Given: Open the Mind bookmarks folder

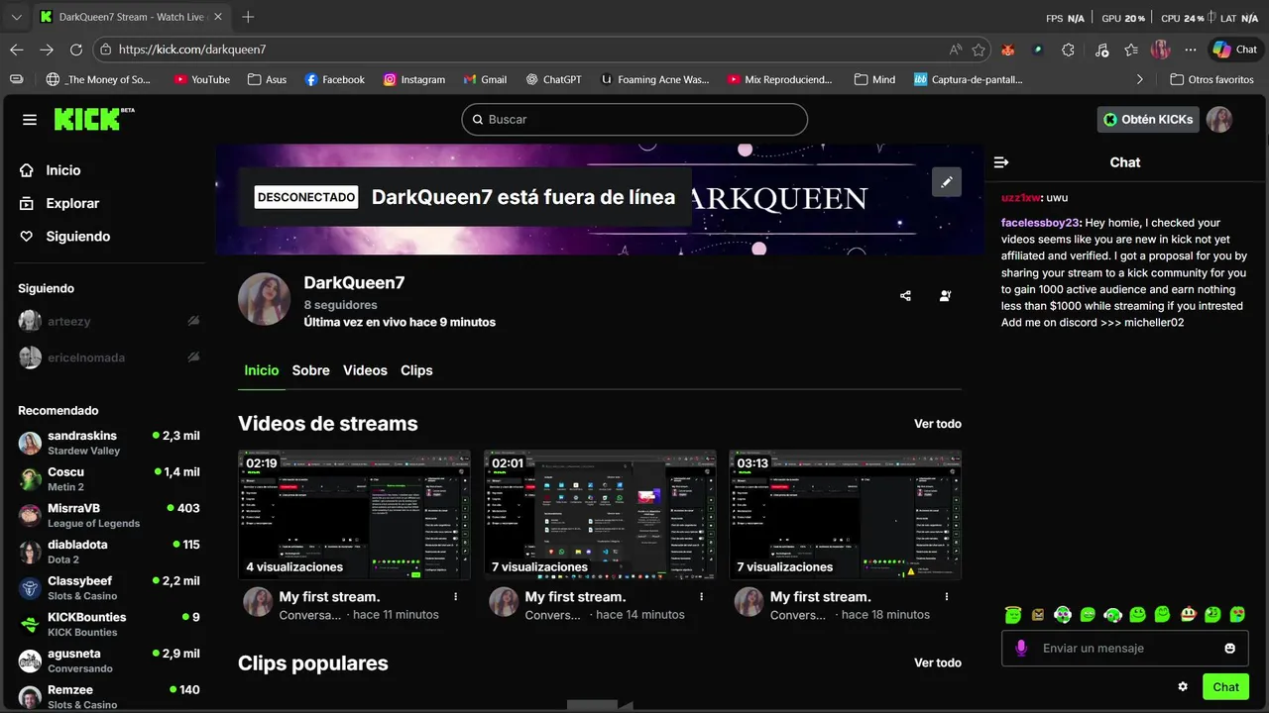Looking at the screenshot, I should click(873, 79).
